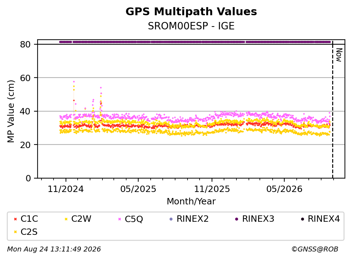The width and height of the screenshot is (352, 260).
Task: Click the C2W yellow legend marker
Action: [66, 219]
